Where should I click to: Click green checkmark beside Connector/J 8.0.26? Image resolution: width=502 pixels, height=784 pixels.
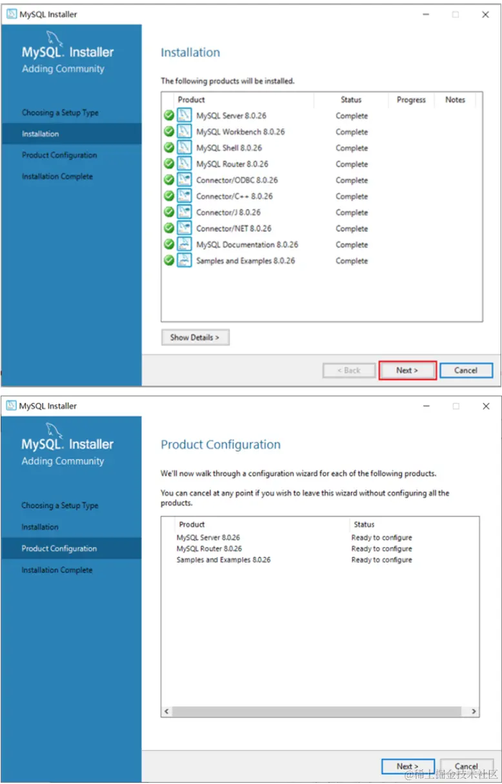(169, 212)
